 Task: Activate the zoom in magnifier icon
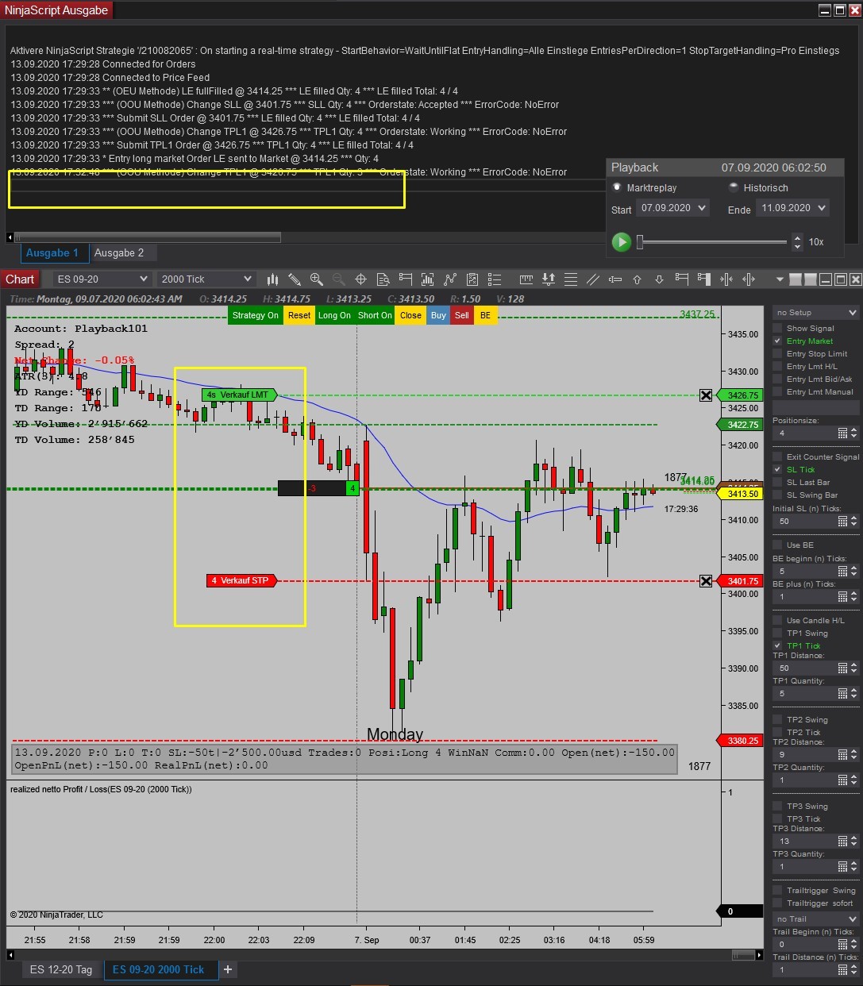(x=317, y=279)
